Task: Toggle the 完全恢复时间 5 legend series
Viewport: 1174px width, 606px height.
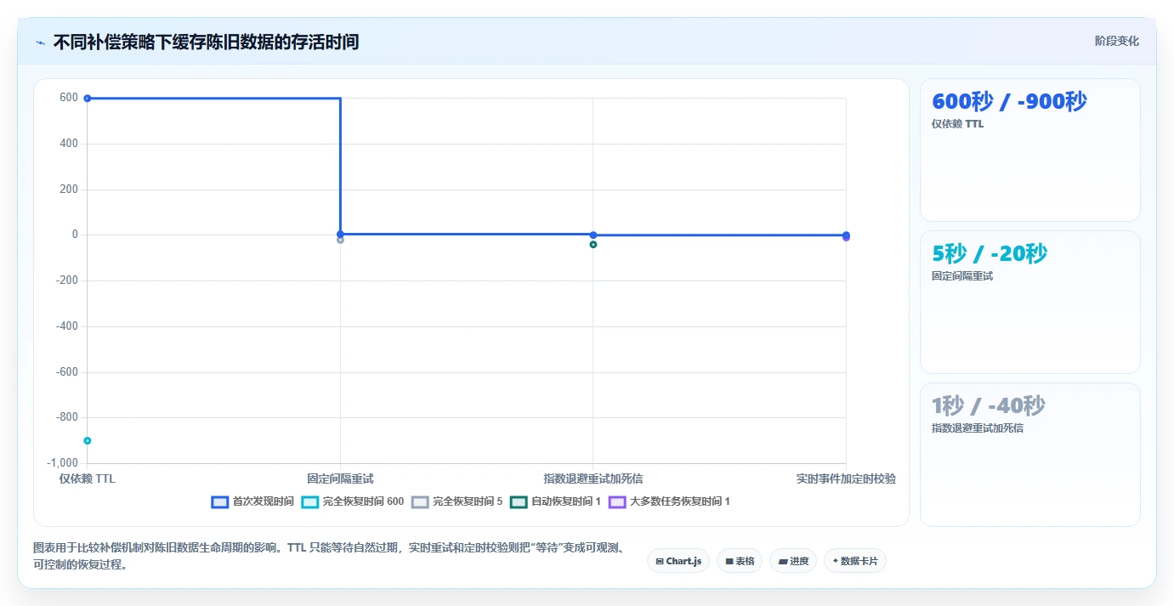Action: point(457,501)
